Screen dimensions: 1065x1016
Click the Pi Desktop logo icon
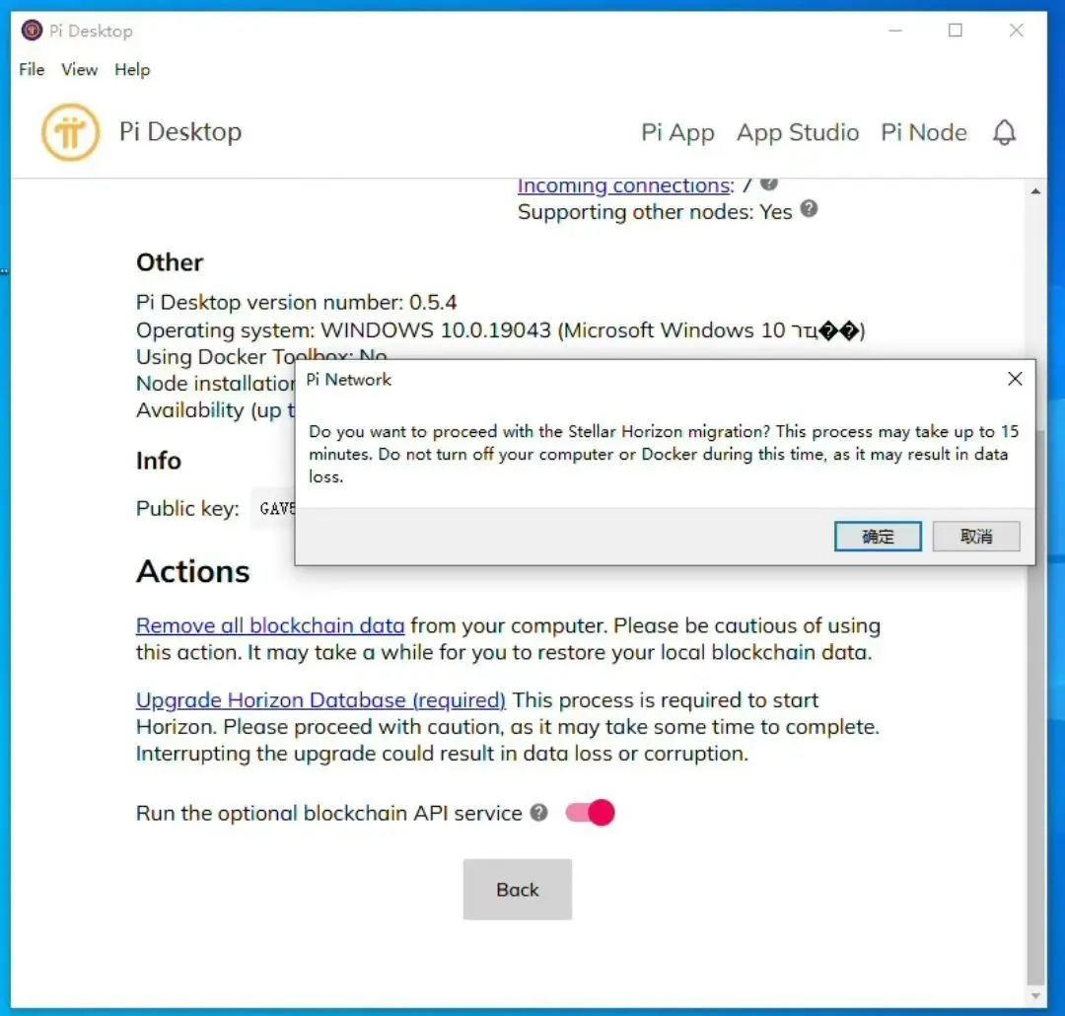[x=70, y=132]
